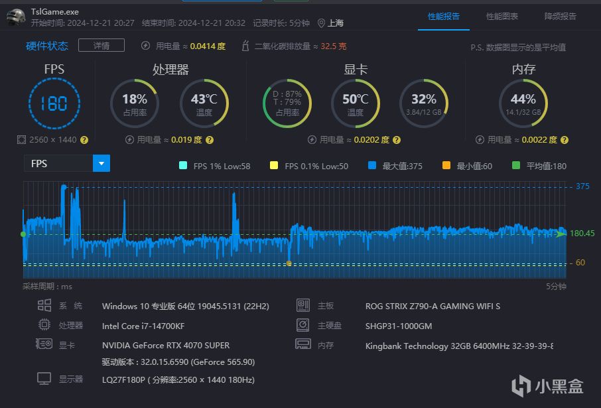Click the NVIDIA GeForce RTX 4070 SUPER text
The height and width of the screenshot is (408, 601).
[x=166, y=345]
